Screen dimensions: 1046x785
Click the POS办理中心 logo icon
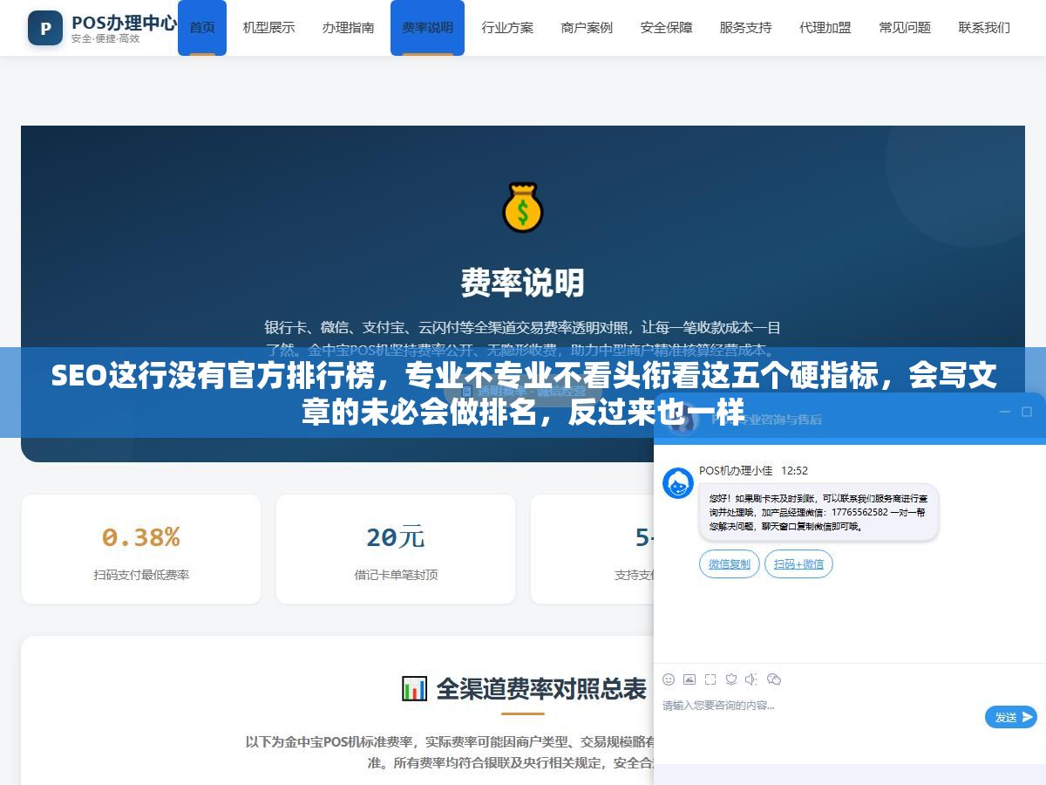[45, 28]
